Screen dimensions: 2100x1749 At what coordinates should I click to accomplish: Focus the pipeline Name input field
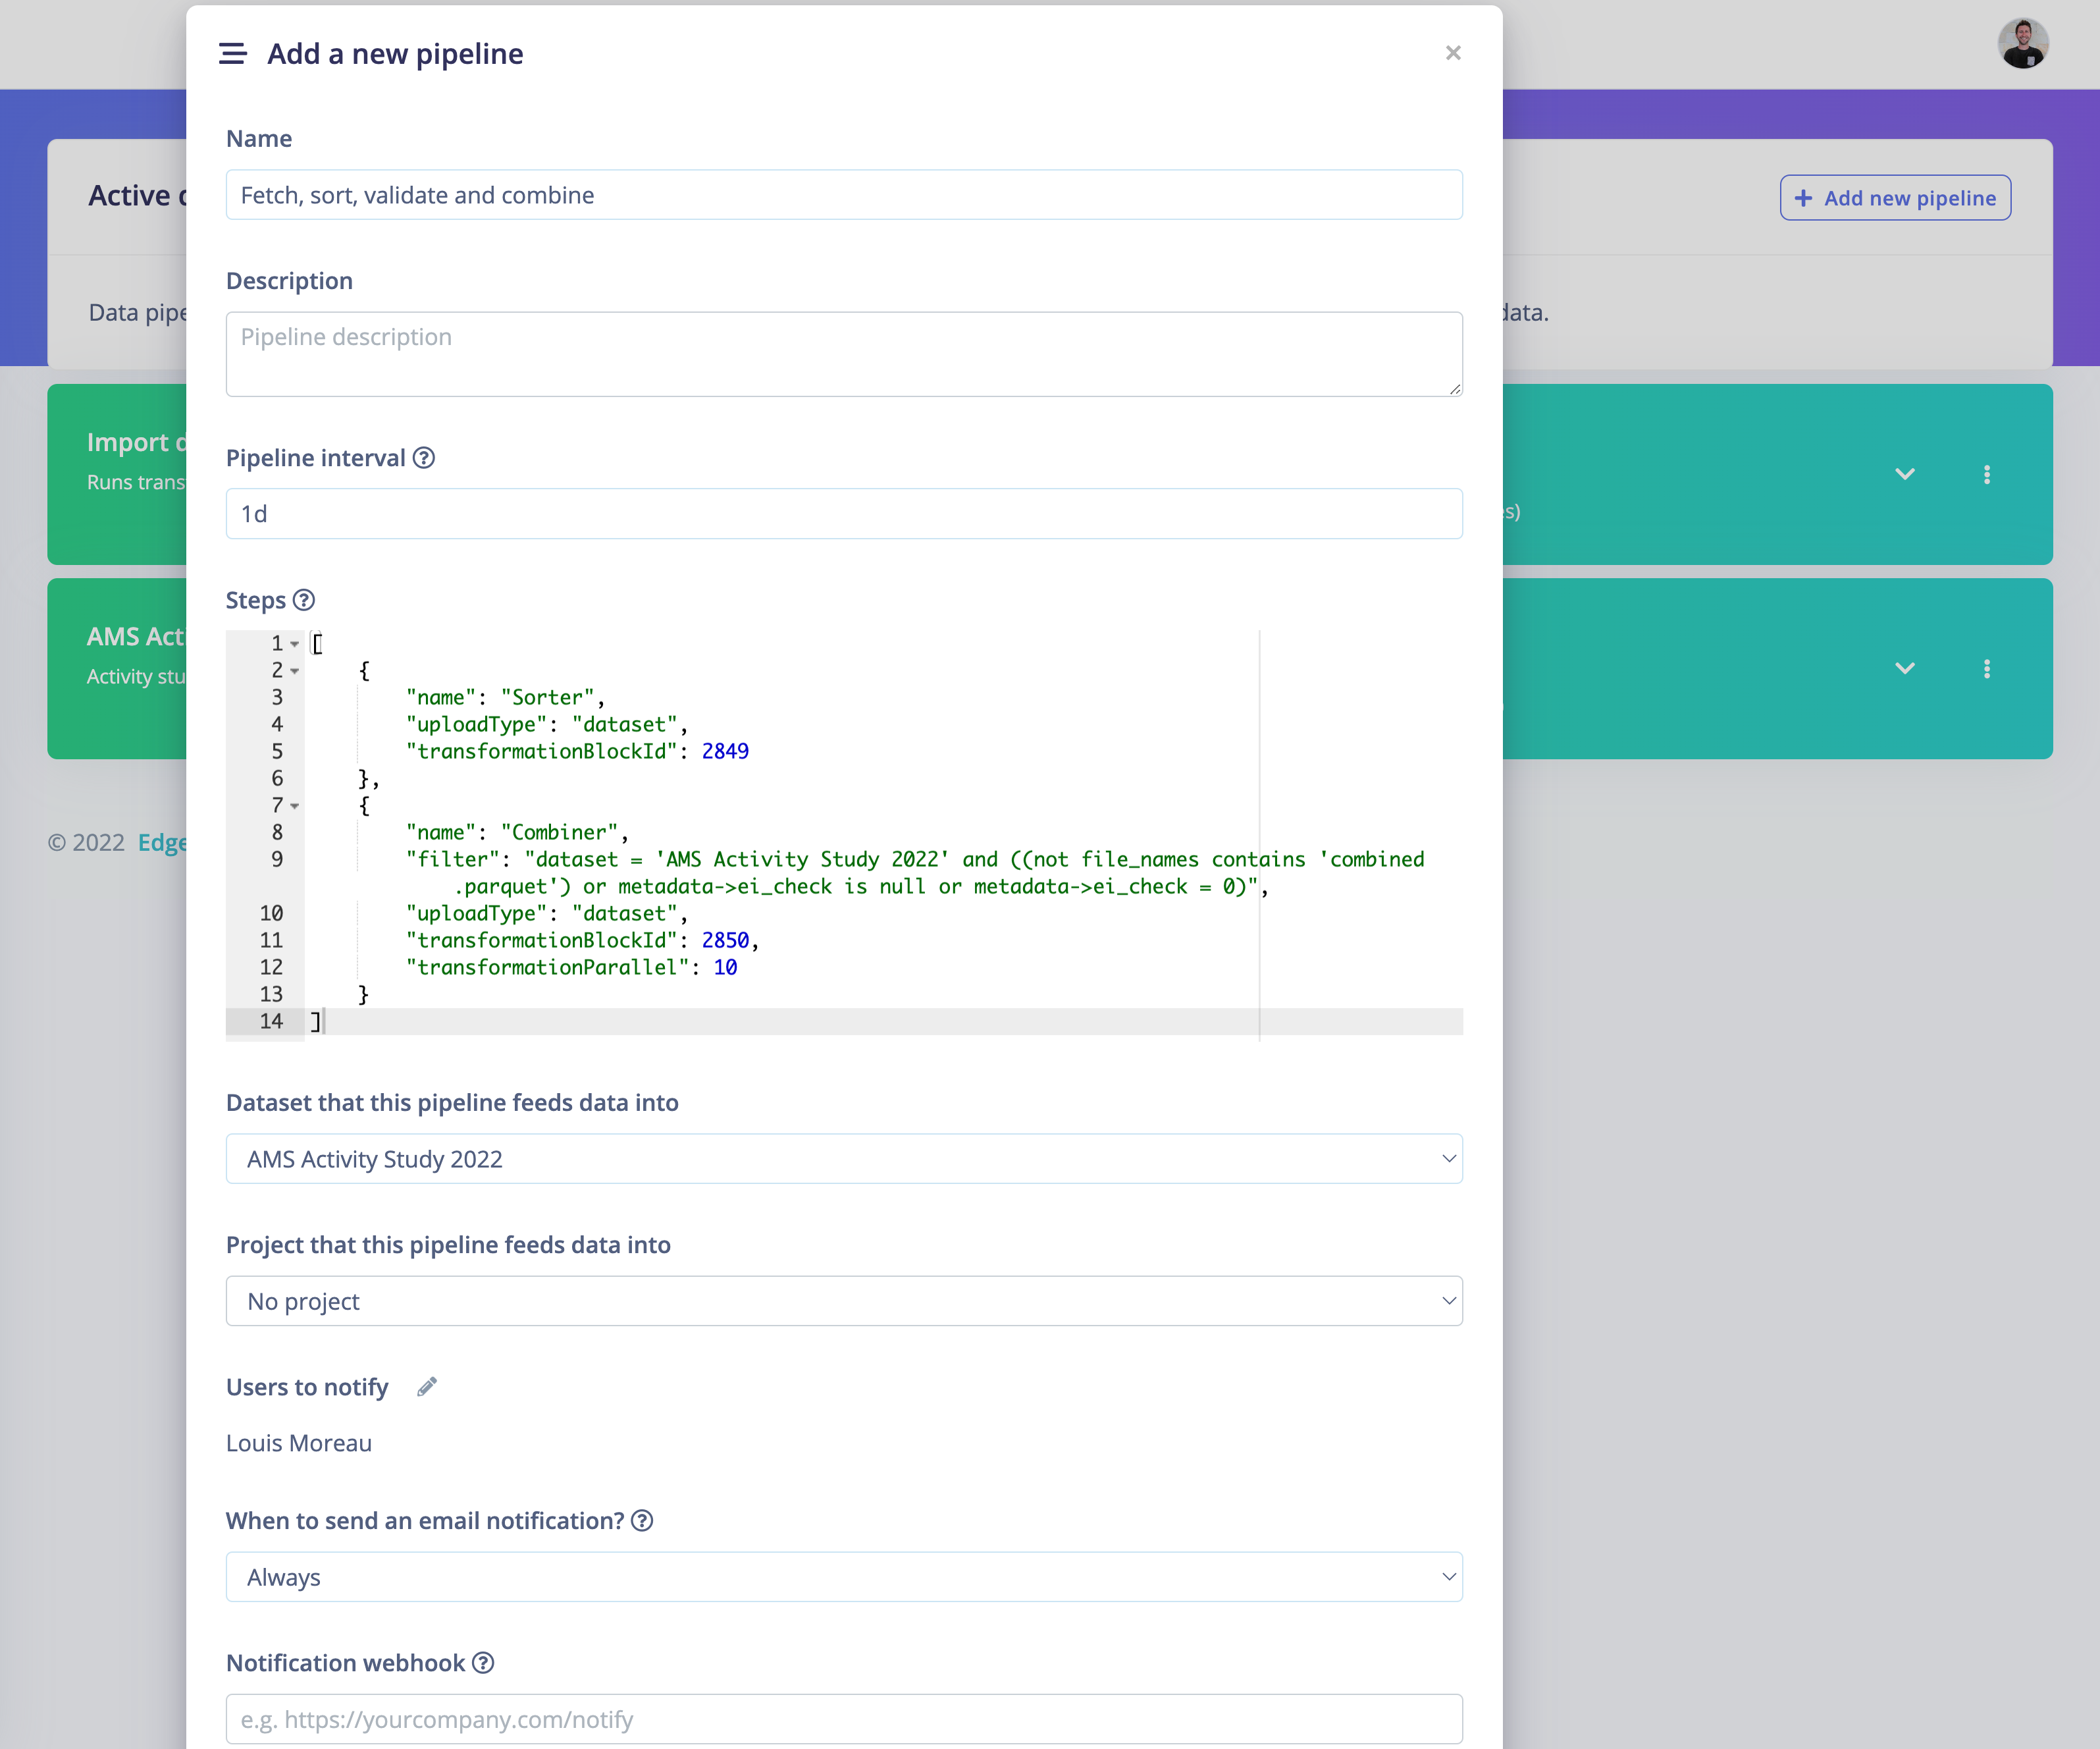(844, 195)
